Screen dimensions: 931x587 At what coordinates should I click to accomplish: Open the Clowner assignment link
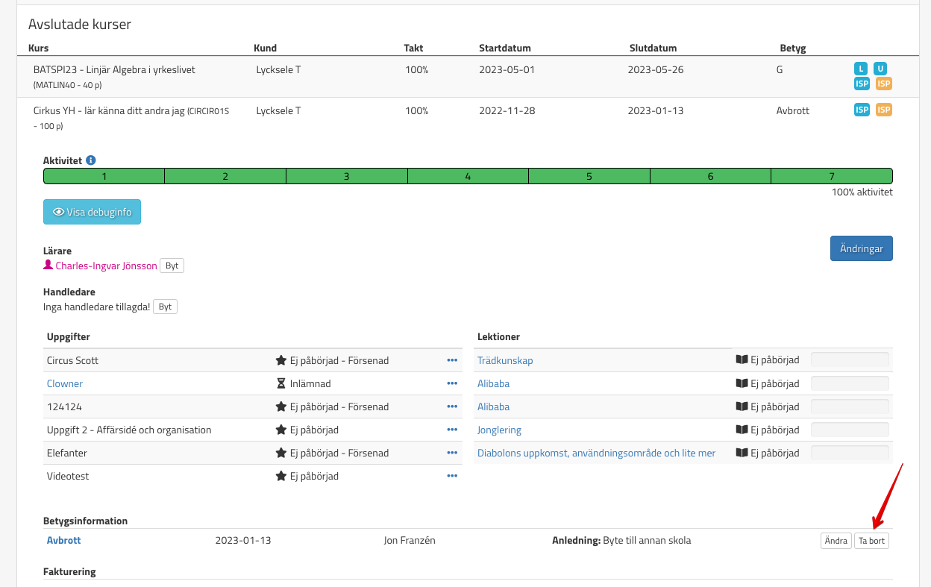pyautogui.click(x=65, y=383)
